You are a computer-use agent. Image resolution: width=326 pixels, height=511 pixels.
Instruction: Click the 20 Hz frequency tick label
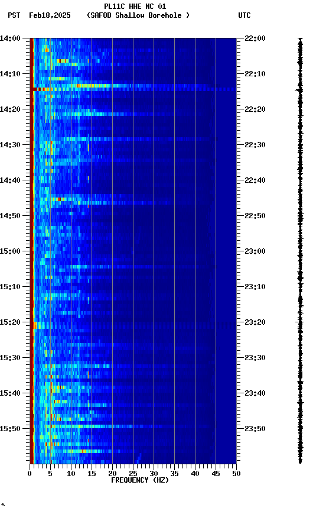[112, 474]
